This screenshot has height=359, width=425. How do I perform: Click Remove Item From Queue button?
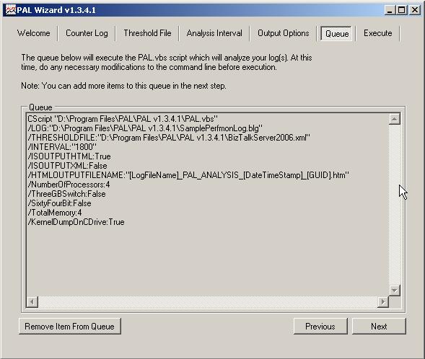click(70, 327)
